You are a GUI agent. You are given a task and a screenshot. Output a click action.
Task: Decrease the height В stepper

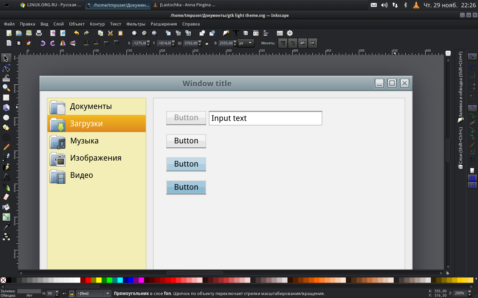(235, 45)
